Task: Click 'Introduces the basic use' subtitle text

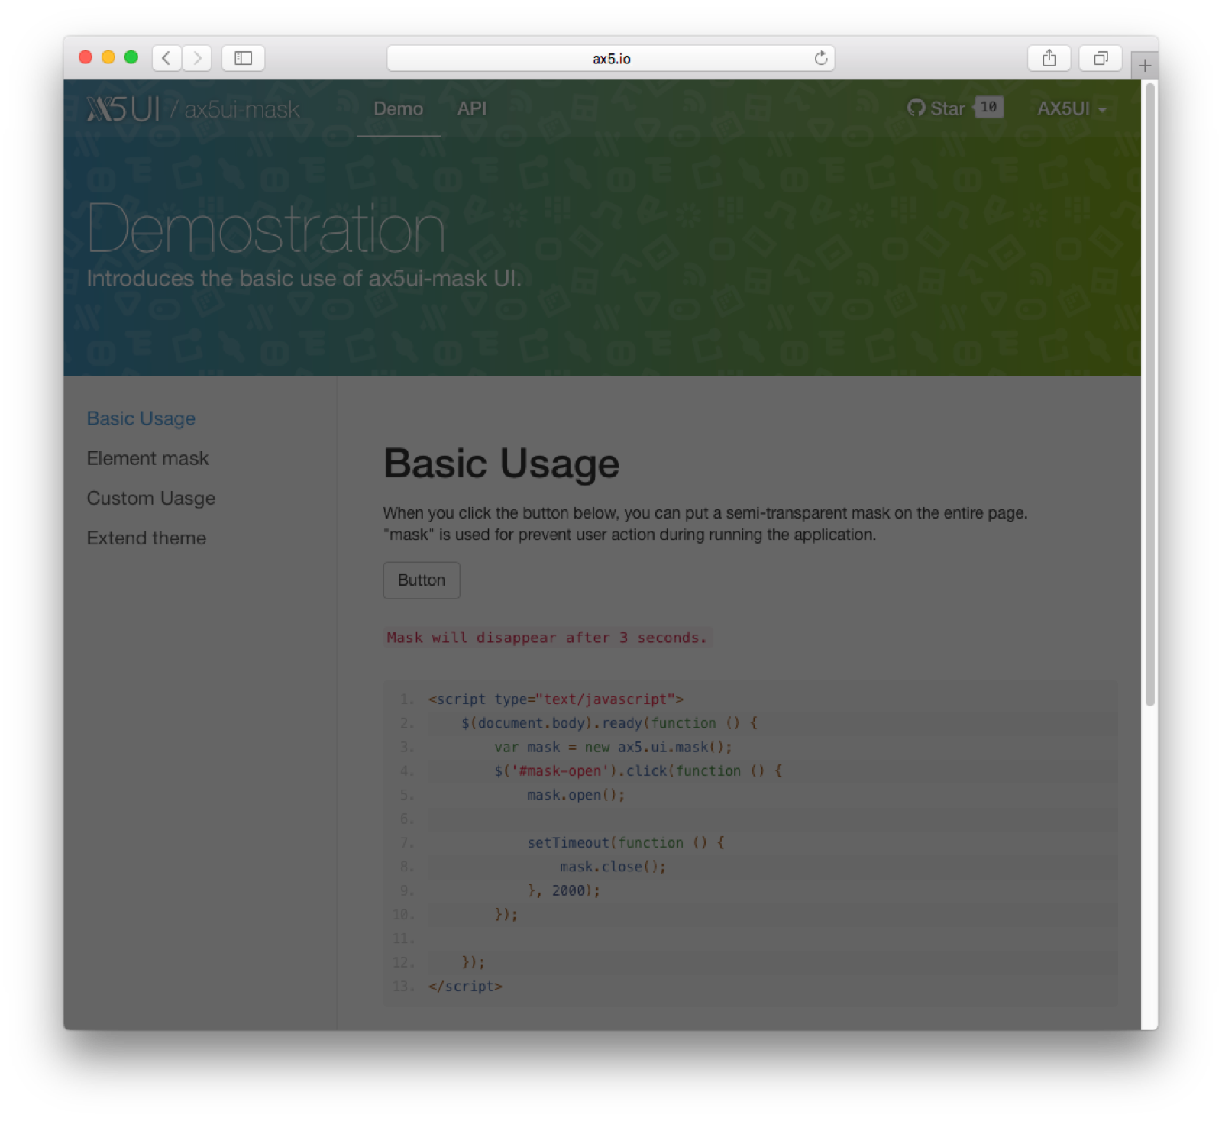Action: pyautogui.click(x=304, y=279)
